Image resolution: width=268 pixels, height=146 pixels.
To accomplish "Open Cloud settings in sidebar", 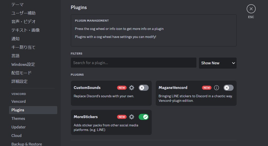I will pos(17,136).
